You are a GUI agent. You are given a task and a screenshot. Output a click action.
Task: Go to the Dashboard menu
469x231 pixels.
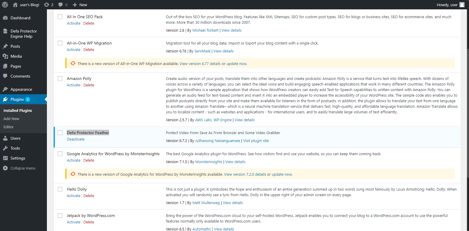coord(20,18)
